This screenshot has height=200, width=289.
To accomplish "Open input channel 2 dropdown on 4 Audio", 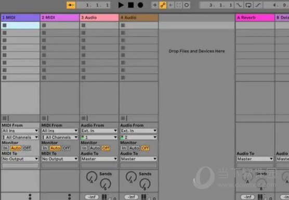I will 139,137.
